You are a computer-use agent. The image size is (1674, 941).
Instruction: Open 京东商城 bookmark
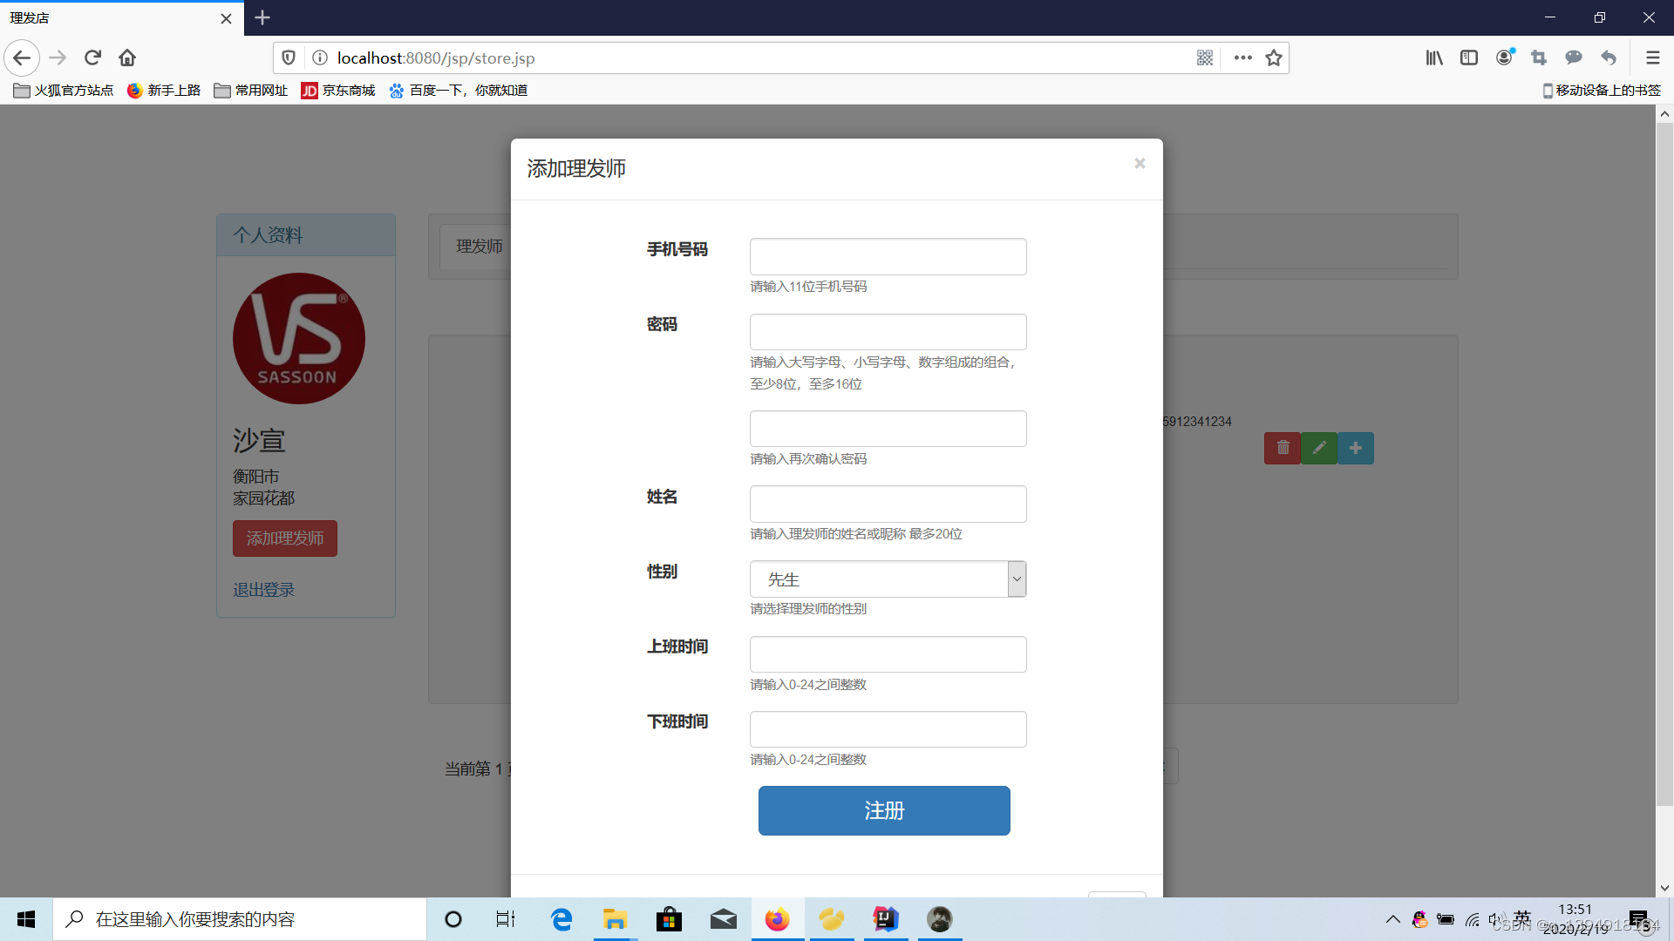click(x=338, y=90)
